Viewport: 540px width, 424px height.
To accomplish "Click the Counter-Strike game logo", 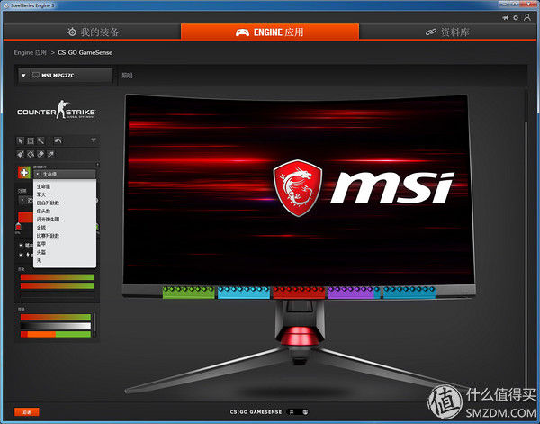I will click(56, 110).
